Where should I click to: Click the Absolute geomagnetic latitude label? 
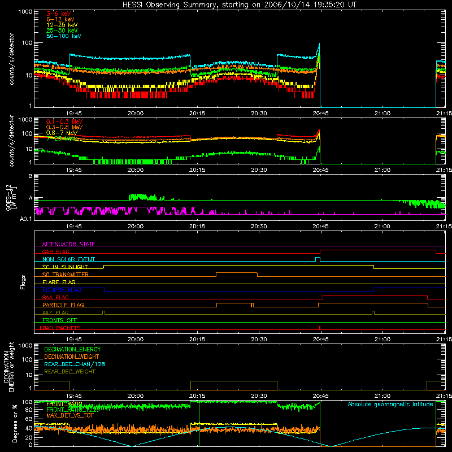pyautogui.click(x=390, y=404)
